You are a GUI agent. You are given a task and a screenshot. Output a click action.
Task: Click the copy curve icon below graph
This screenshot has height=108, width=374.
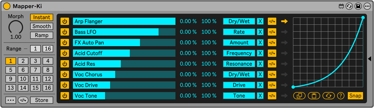click(299, 96)
